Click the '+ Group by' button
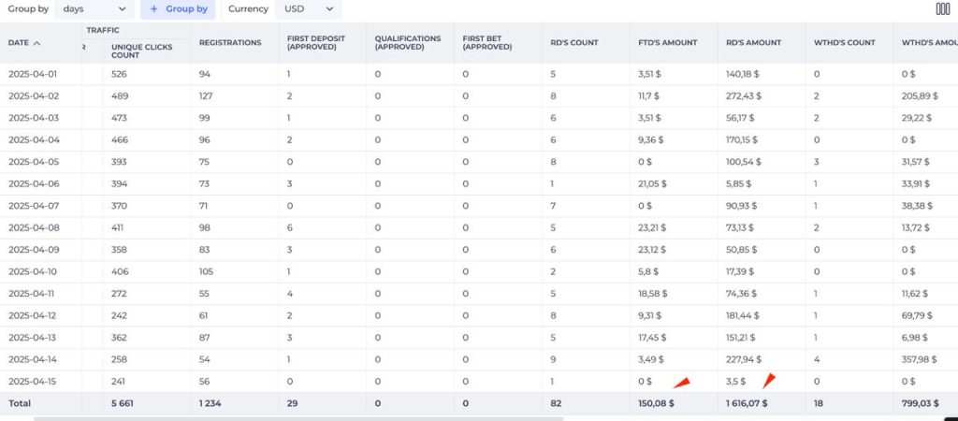The width and height of the screenshot is (958, 421). click(x=178, y=9)
